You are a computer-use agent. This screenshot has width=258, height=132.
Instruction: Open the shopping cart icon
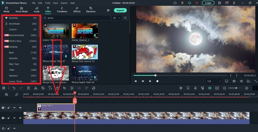tap(197, 3)
